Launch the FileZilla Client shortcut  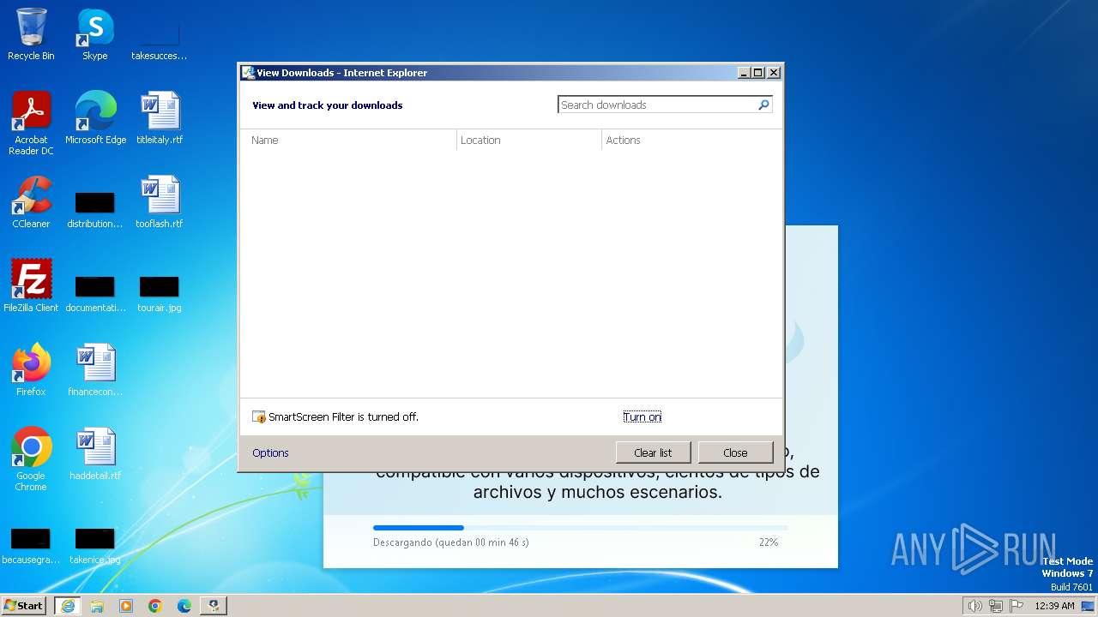pyautogui.click(x=31, y=286)
